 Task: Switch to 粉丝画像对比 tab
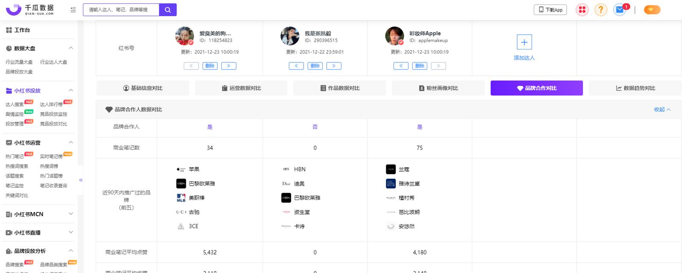[438, 88]
